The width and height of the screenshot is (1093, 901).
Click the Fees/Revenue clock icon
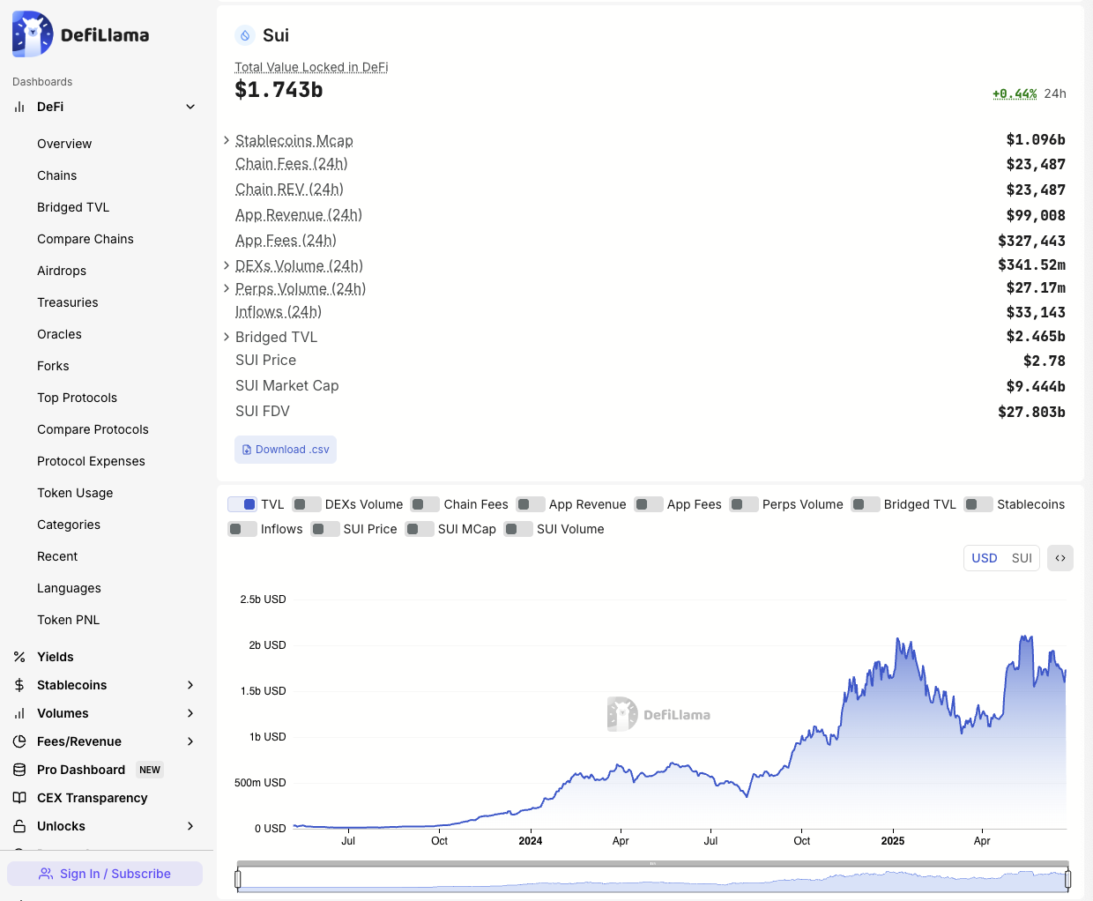[19, 741]
